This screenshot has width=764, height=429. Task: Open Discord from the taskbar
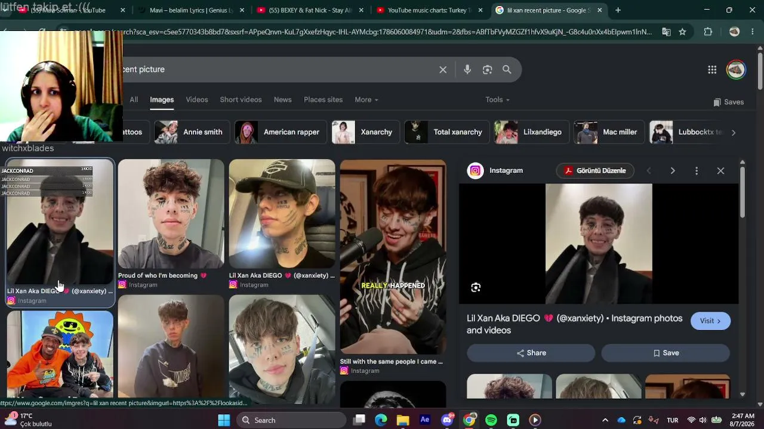(x=447, y=420)
